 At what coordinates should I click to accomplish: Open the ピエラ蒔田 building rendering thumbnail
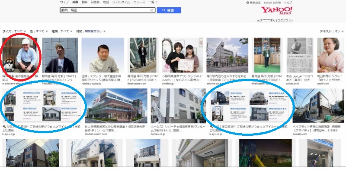[x=116, y=106]
